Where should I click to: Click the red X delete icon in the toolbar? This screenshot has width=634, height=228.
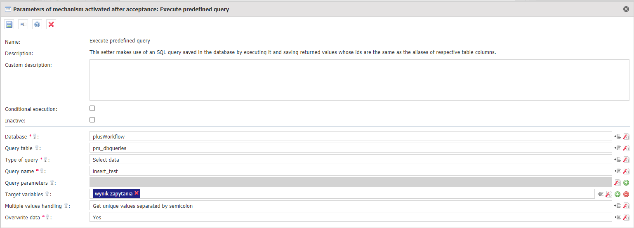point(51,25)
